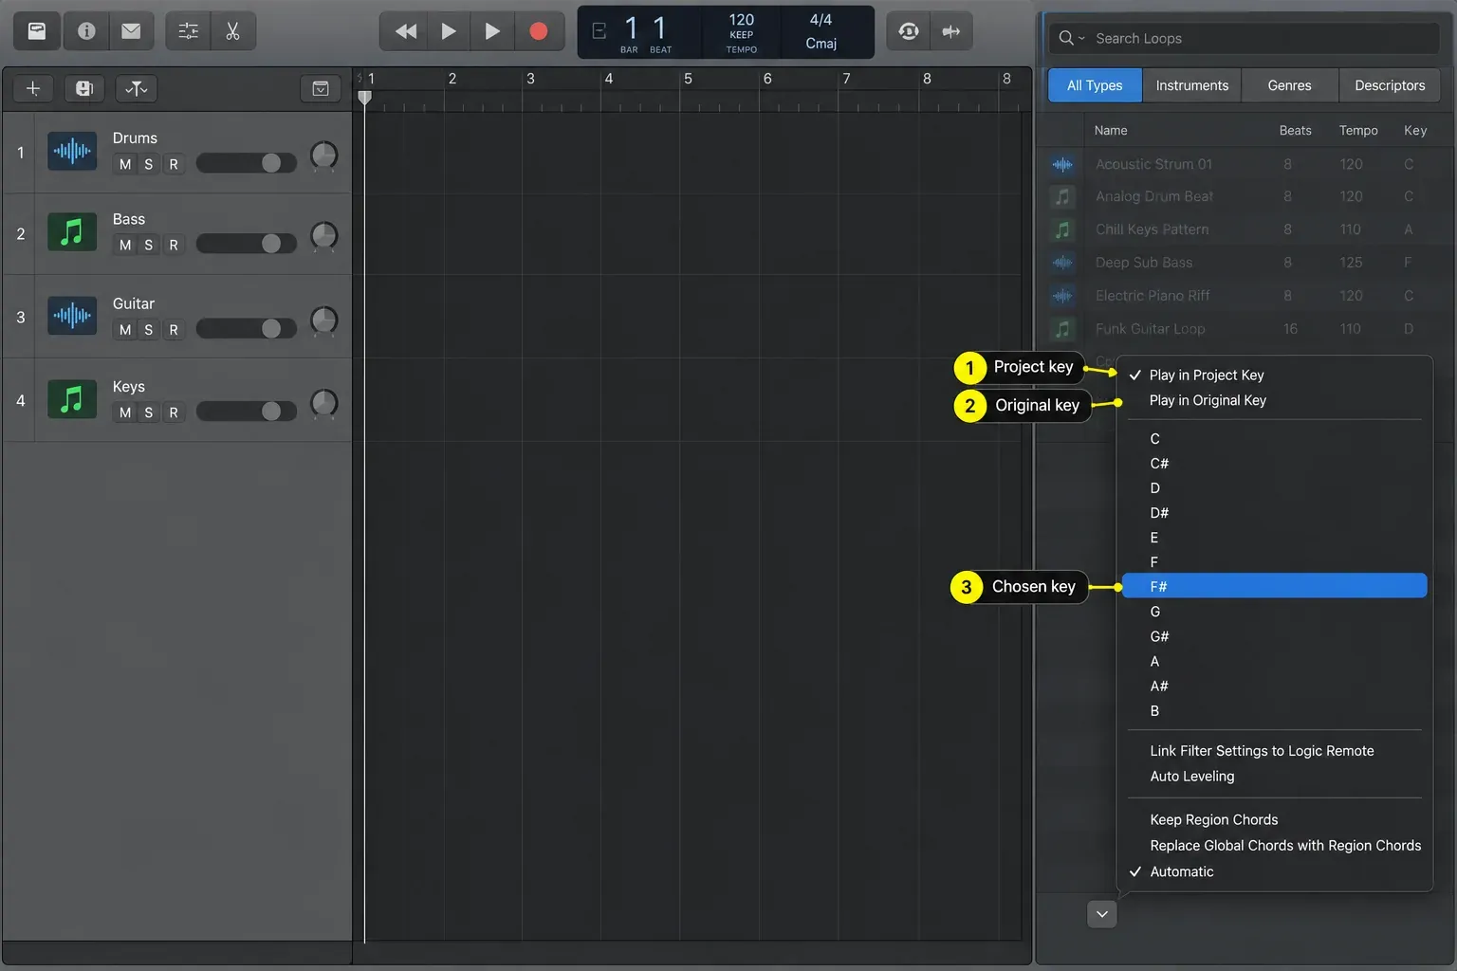
Task: Select the All Types tab
Action: pyautogui.click(x=1095, y=85)
